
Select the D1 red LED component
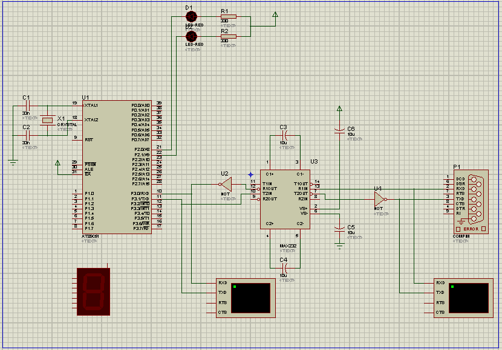192,16
